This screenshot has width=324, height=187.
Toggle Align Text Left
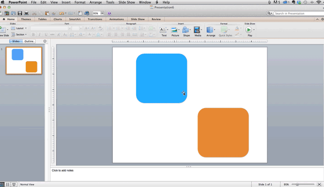[109, 34]
